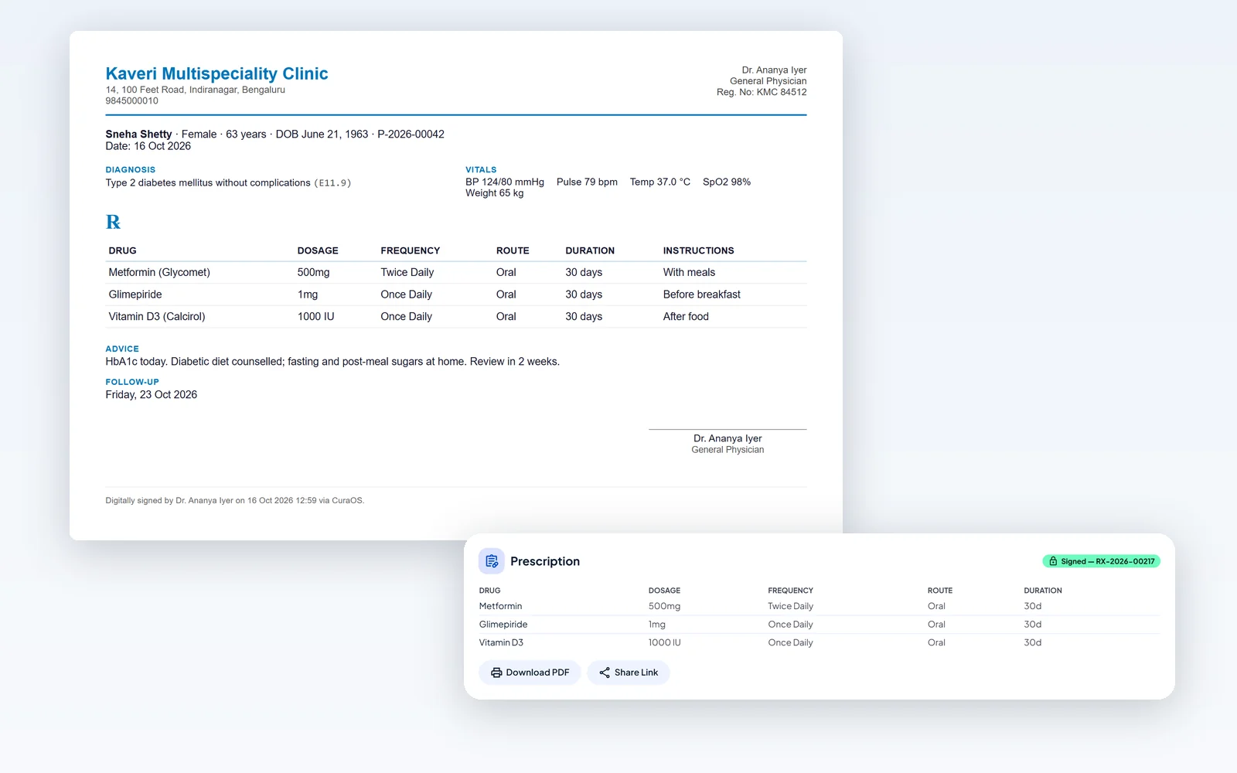This screenshot has width=1237, height=773.
Task: Click the Date: 16 Oct 2026 text
Action: (x=148, y=146)
